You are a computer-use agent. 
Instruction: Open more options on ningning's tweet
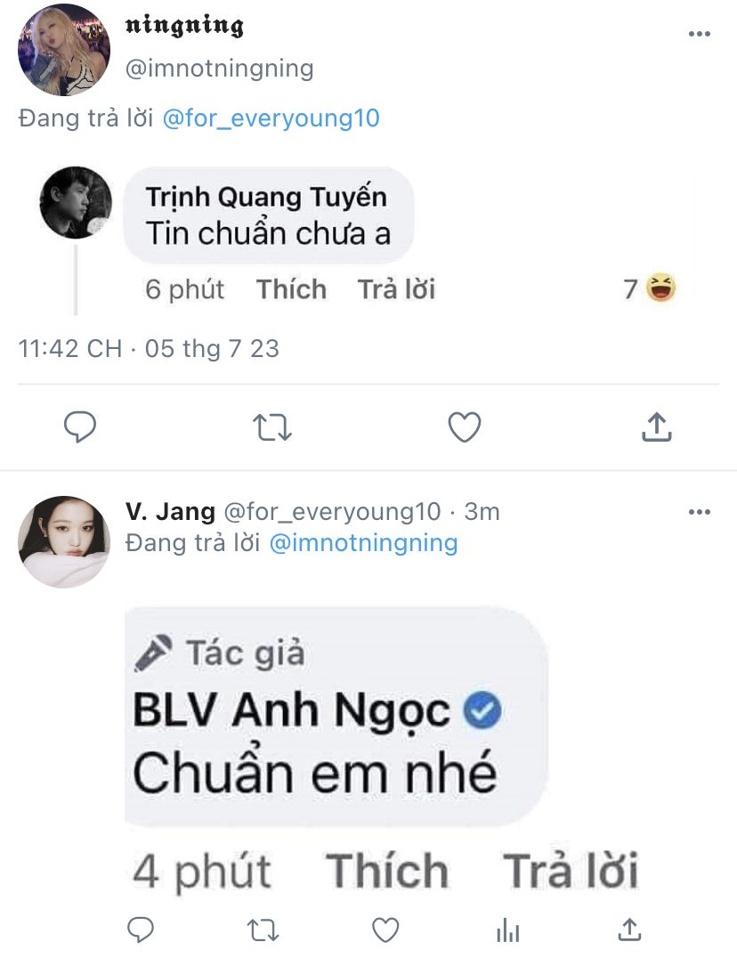[699, 34]
